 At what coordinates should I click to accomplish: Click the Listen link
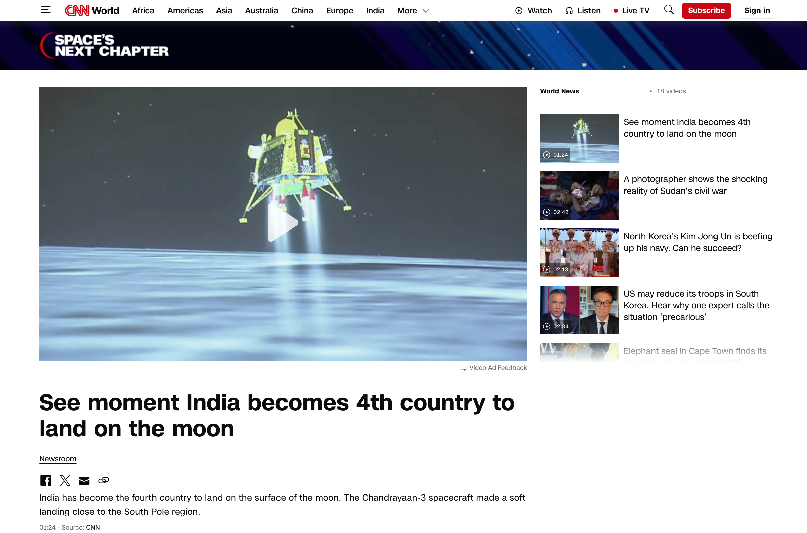coord(583,11)
